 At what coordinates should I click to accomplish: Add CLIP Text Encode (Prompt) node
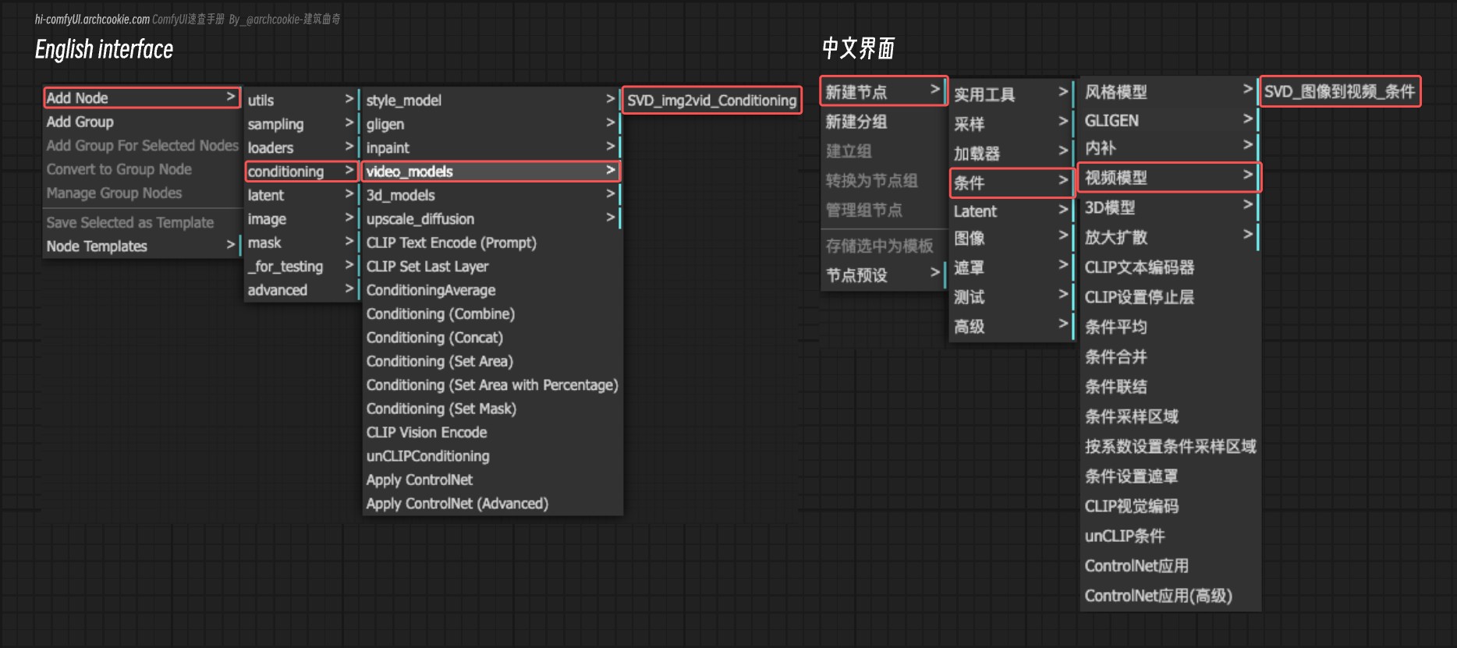[492, 243]
